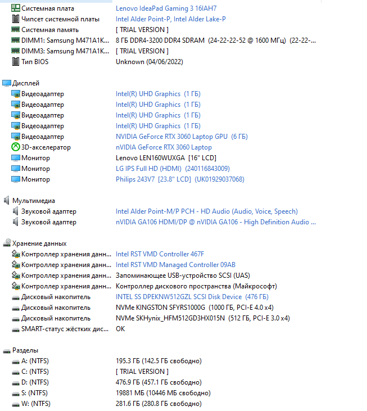The height and width of the screenshot is (411, 367).
Task: Open nVIDIA GeForce RTX 3060 Laptop link
Action: click(x=164, y=147)
